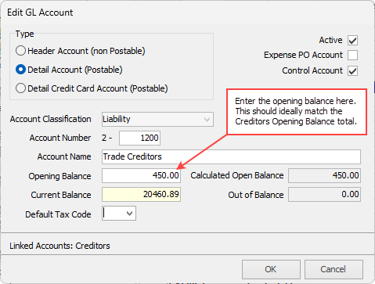375x284 pixels.
Task: Click the Edit GL Account title text
Action: (x=40, y=13)
